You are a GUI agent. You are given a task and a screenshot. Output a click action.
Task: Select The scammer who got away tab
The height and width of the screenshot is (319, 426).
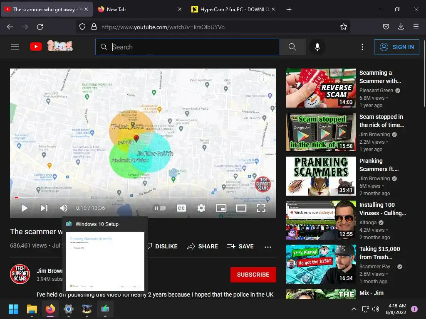[x=46, y=9]
